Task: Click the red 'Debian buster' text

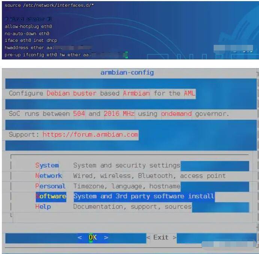Action: pos(72,93)
